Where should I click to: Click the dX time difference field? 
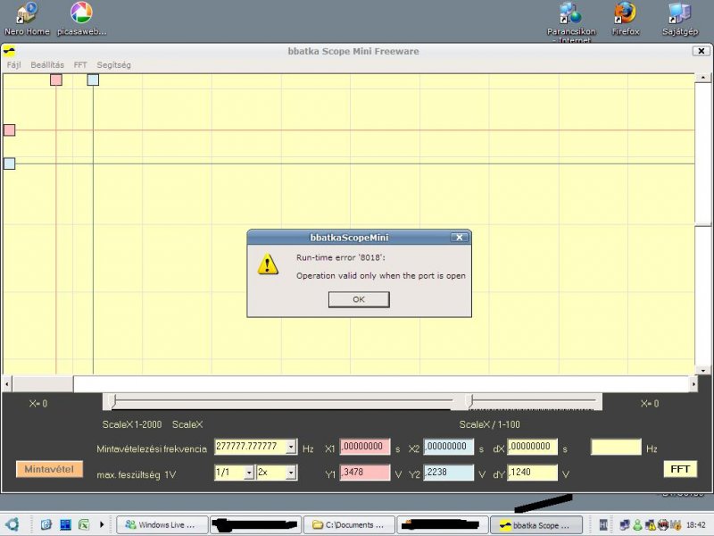532,447
